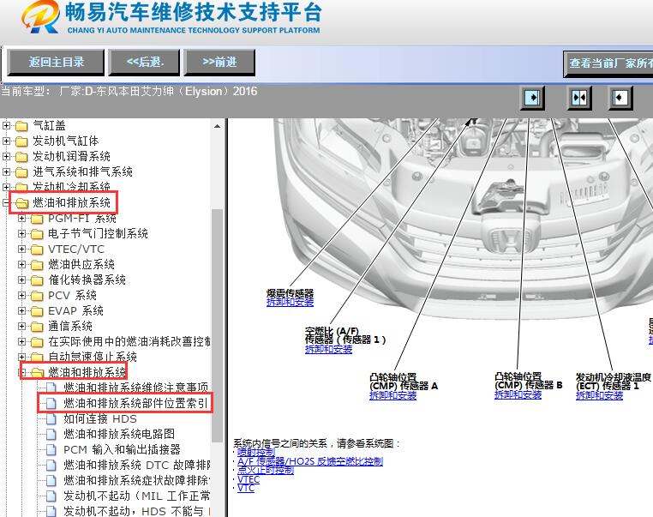Click the PGM-FI 系统 folder icon
Viewport: 653px width, 517px height.
coord(37,219)
